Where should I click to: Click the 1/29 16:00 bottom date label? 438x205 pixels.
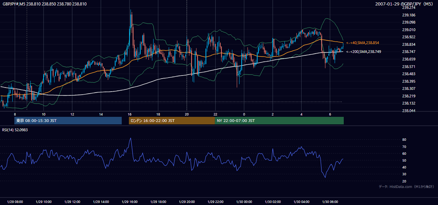[x=130, y=202]
